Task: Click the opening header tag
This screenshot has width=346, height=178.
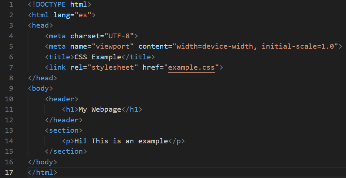Action: 62,99
